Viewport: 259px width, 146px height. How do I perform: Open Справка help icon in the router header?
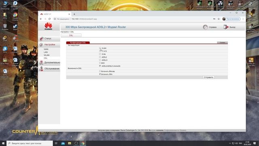pos(205,27)
